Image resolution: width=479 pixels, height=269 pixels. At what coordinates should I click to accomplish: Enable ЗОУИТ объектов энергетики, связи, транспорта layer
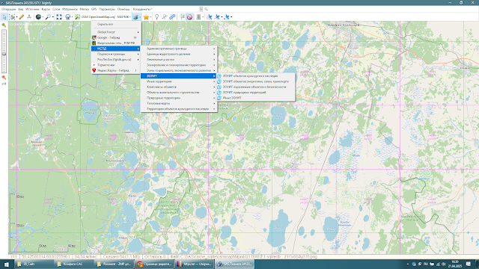coord(256,81)
